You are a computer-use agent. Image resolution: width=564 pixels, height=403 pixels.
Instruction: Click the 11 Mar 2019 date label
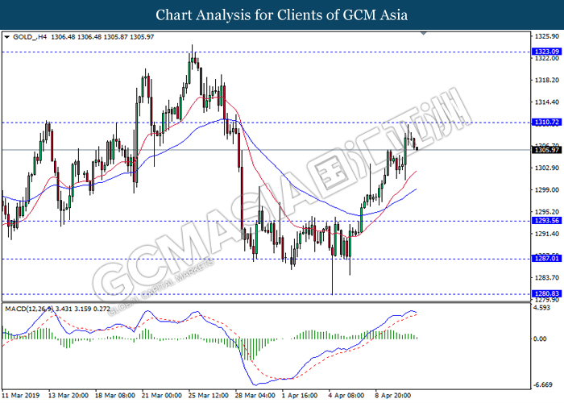pos(20,396)
